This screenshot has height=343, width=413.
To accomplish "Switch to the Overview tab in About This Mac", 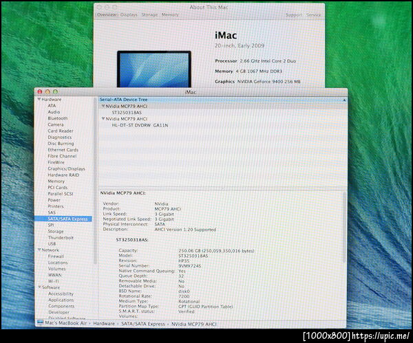I will tap(107, 14).
